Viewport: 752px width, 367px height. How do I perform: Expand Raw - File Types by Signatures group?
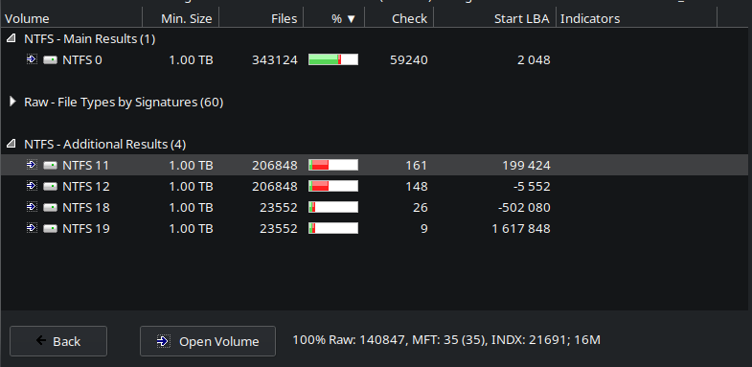point(12,102)
